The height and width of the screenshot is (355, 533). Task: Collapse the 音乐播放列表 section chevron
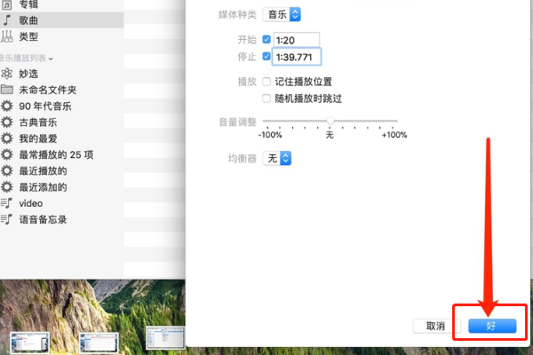coord(51,59)
